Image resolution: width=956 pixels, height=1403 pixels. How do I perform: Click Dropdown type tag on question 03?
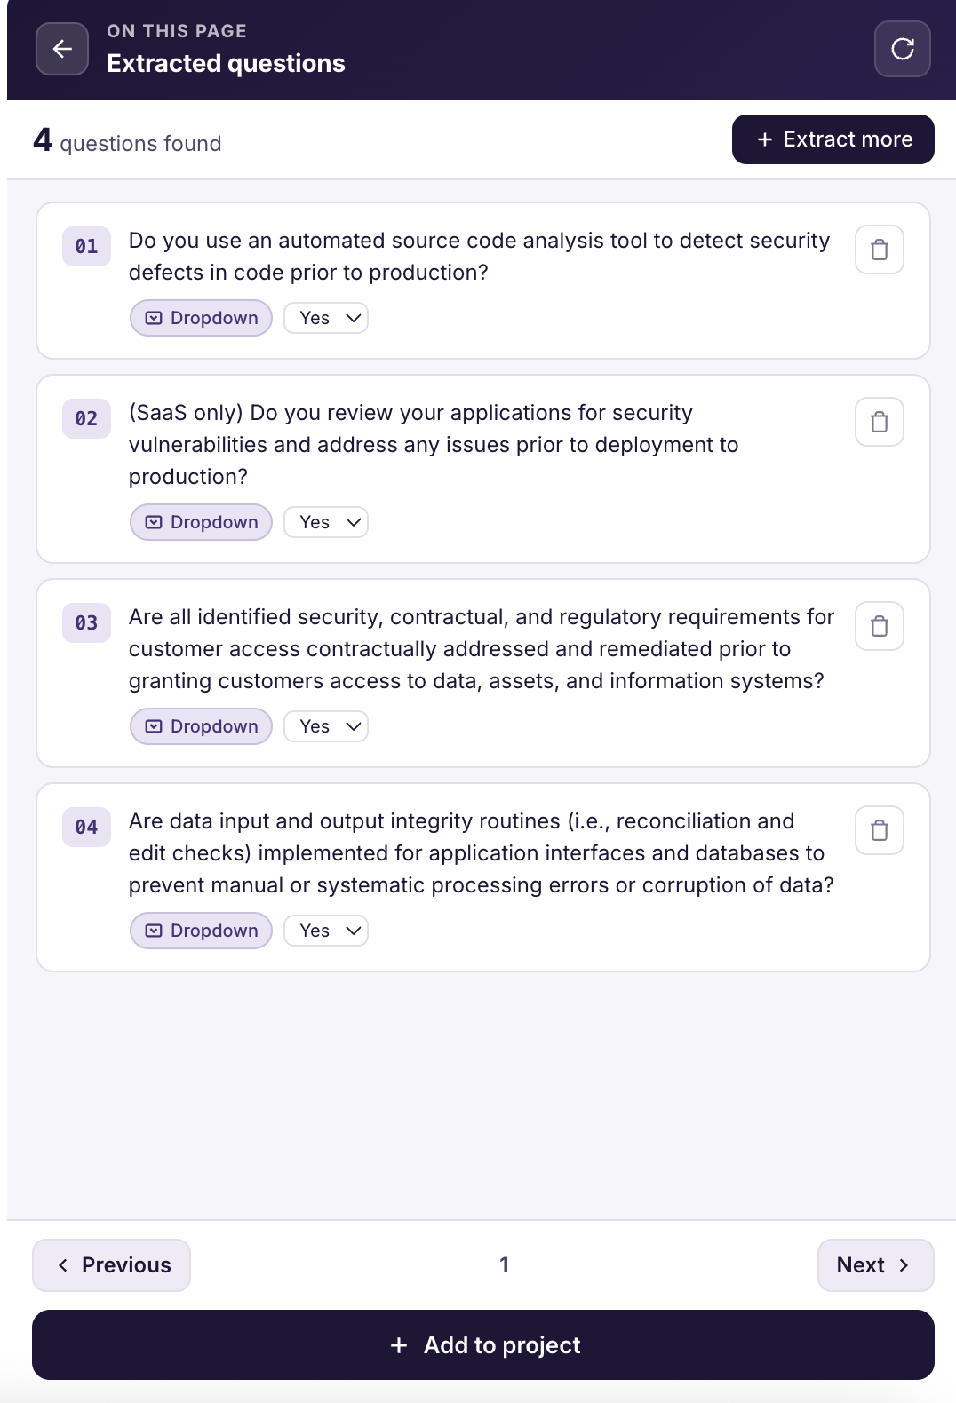pos(202,726)
